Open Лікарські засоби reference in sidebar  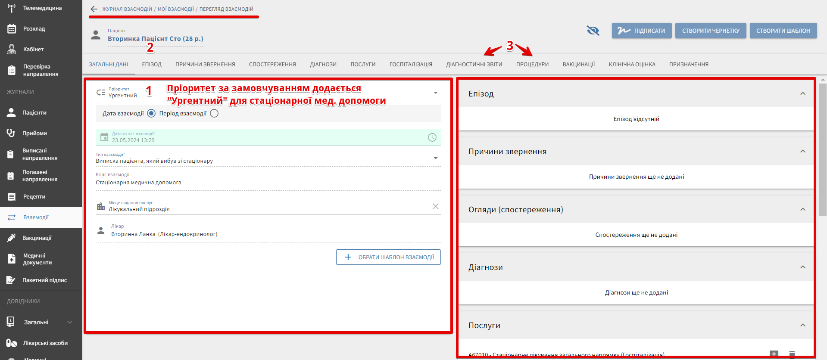(45, 343)
